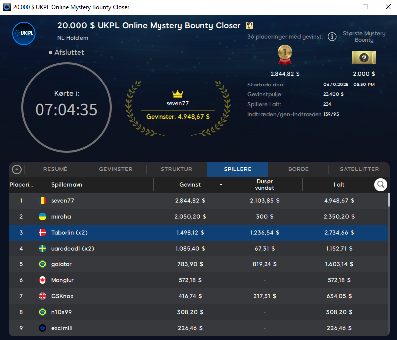
Task: Go to the Satellitter tab
Action: pos(359,170)
